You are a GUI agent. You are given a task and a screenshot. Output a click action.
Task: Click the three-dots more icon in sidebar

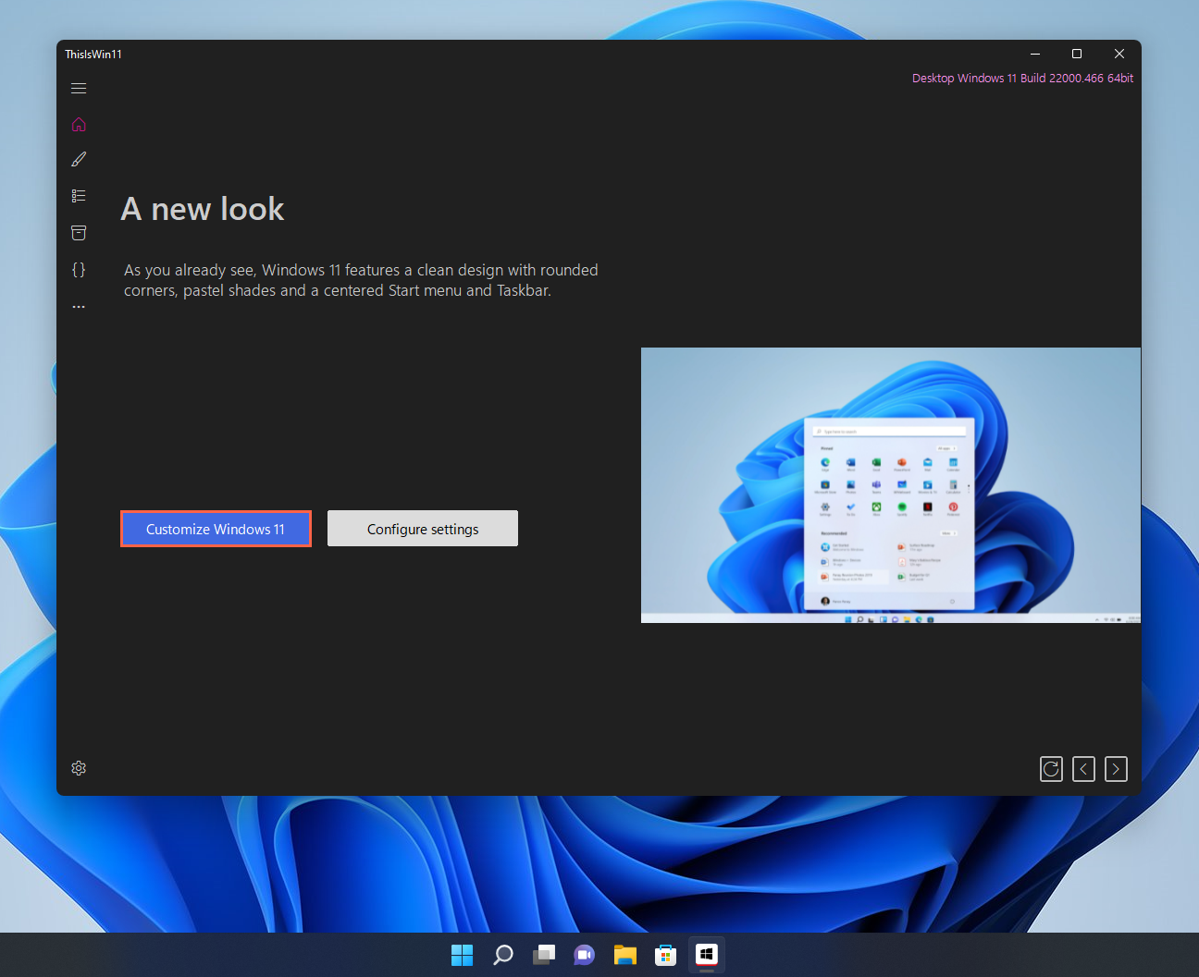click(x=79, y=306)
